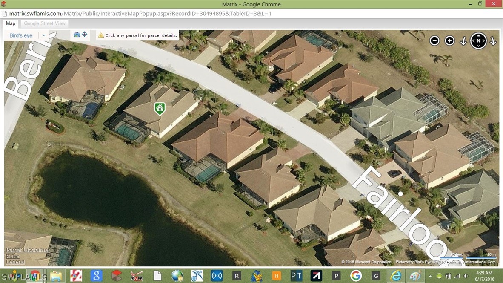Show hidden system tray icons arrow
Viewport: 503px width, 283px height.
point(430,276)
